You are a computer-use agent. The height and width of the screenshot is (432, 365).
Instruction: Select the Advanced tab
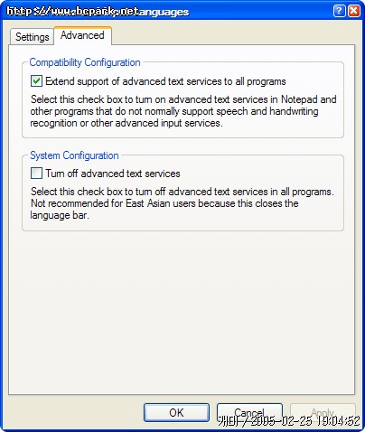pyautogui.click(x=82, y=35)
